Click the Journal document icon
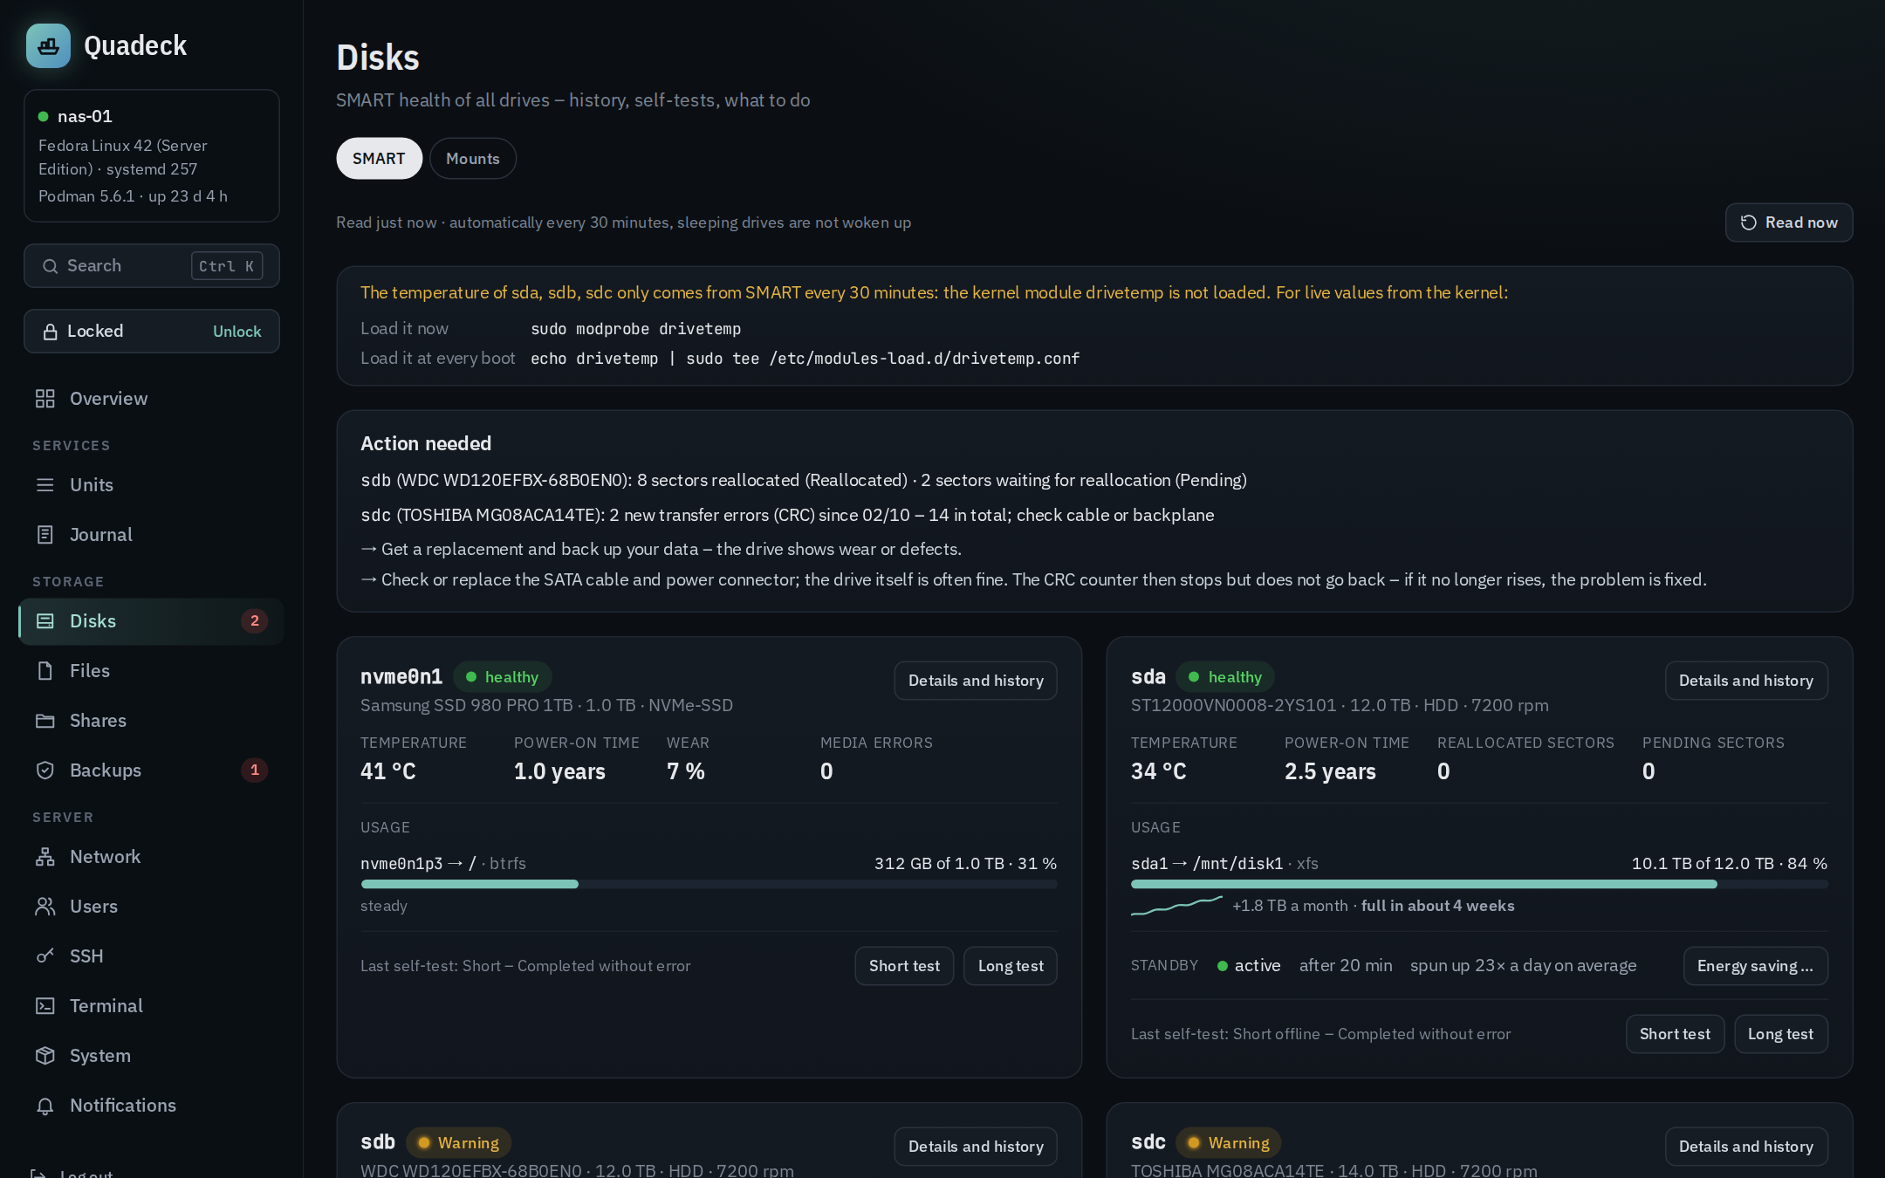The width and height of the screenshot is (1885, 1178). pyautogui.click(x=45, y=535)
